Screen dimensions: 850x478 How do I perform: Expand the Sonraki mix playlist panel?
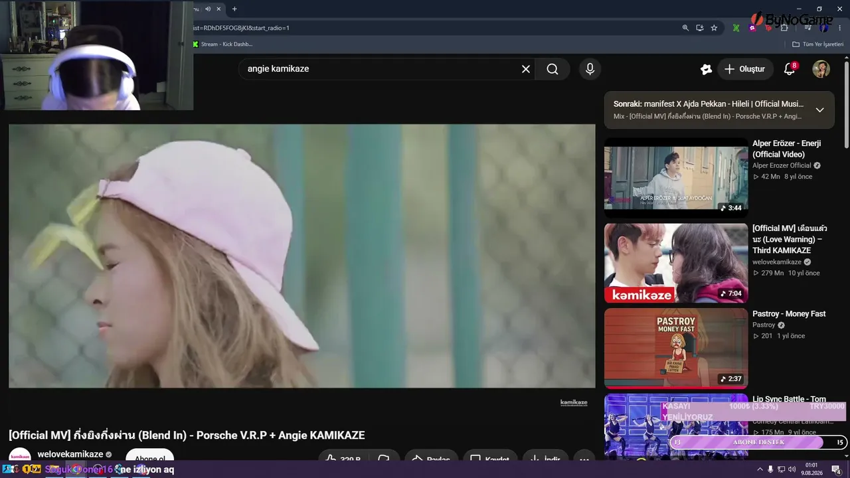(820, 110)
